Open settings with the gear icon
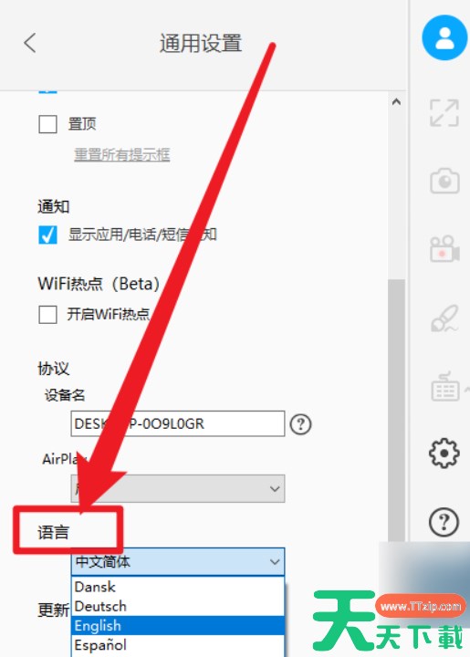This screenshot has height=657, width=470. point(444,453)
